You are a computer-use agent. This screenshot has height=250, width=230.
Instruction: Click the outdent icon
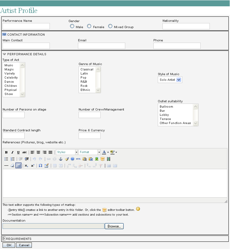click(x=21, y=159)
